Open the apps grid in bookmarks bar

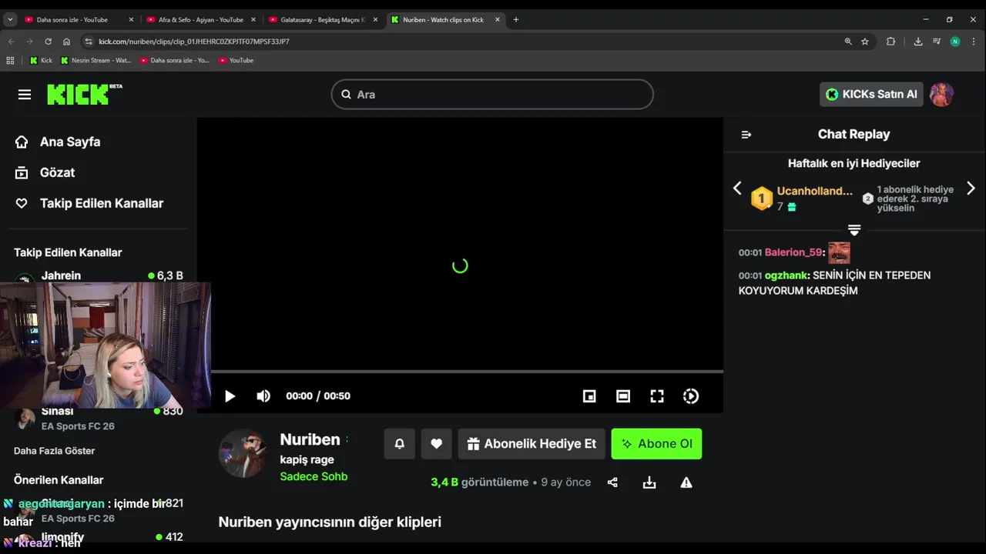pos(10,60)
